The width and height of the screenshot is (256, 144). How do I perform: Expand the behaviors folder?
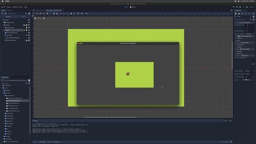point(4,114)
